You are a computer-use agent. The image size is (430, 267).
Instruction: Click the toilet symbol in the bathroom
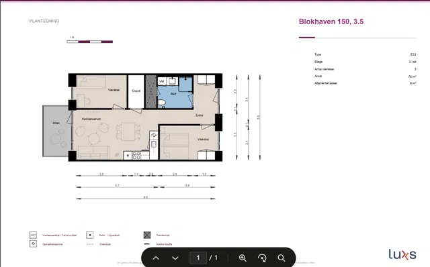point(161,103)
